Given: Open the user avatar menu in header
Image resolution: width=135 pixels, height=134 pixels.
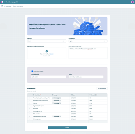Looking at the screenshot, I should click(x=132, y=2).
